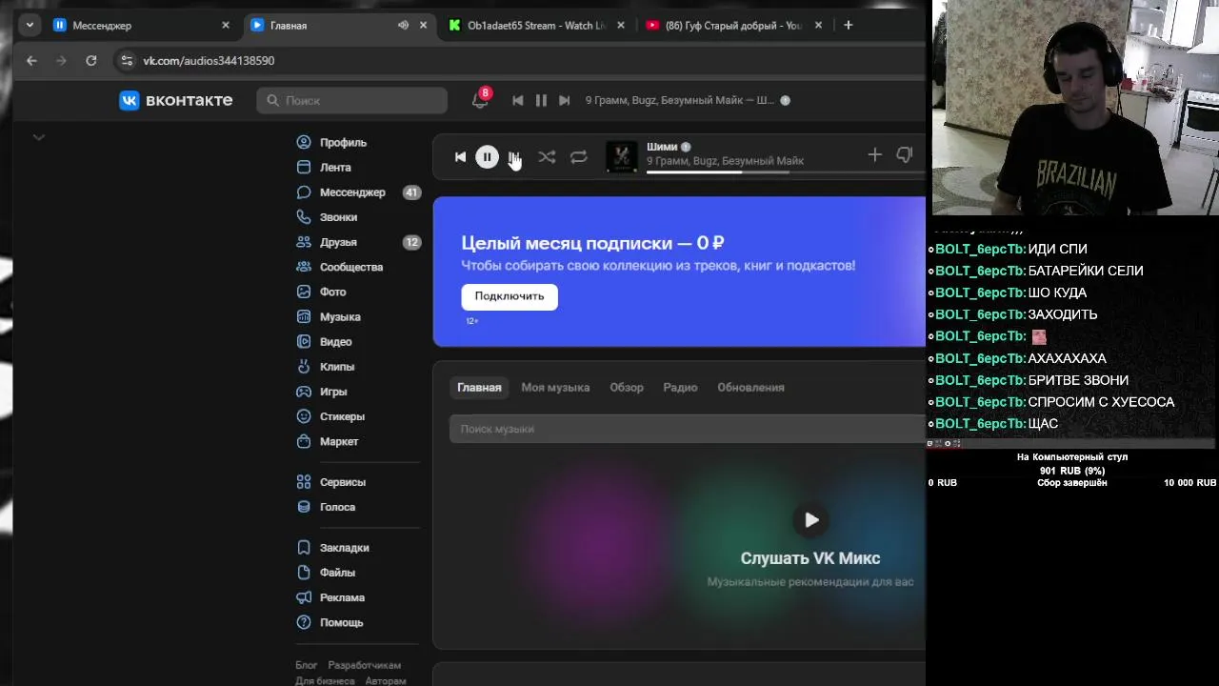
Task: Click the Файлы file icon
Action: pyautogui.click(x=304, y=573)
